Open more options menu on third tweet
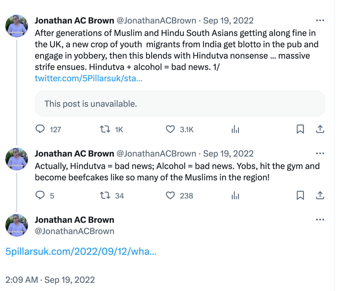The image size is (338, 291). coord(320,220)
